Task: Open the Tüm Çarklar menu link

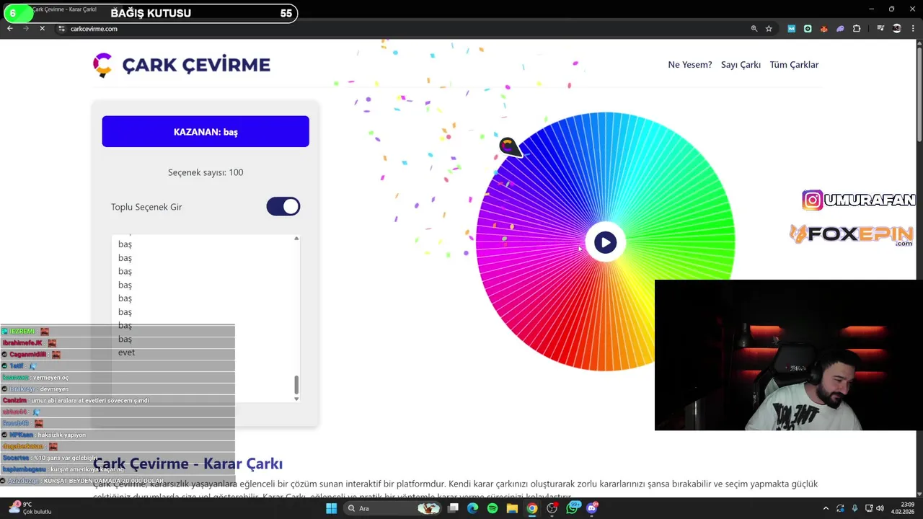Action: click(794, 65)
